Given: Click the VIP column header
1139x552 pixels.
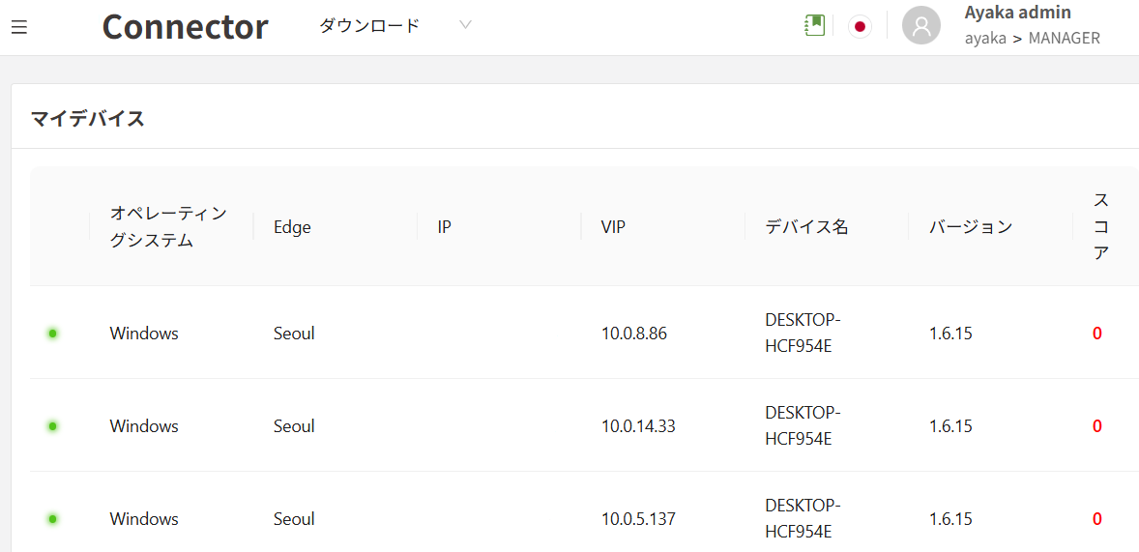Looking at the screenshot, I should pyautogui.click(x=613, y=227).
